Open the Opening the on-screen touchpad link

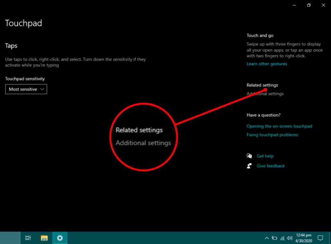(279, 126)
